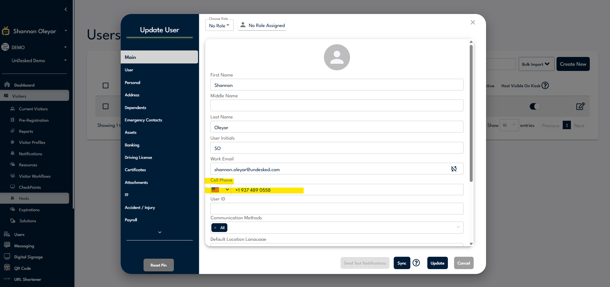Open QR Code from sidebar

tap(22, 268)
